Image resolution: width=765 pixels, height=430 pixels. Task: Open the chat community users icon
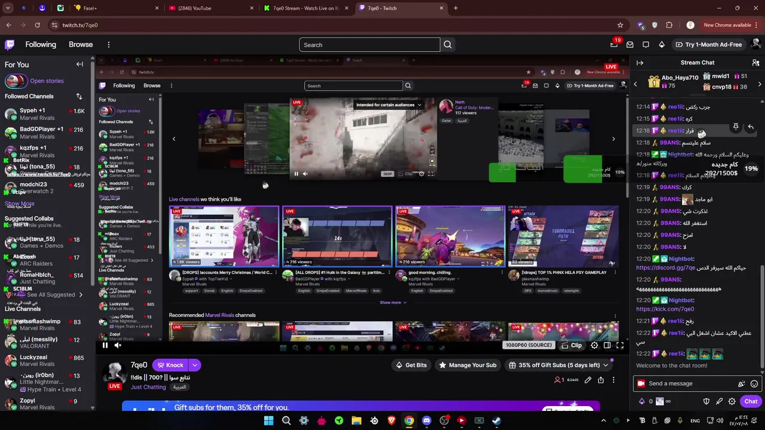[x=755, y=63]
